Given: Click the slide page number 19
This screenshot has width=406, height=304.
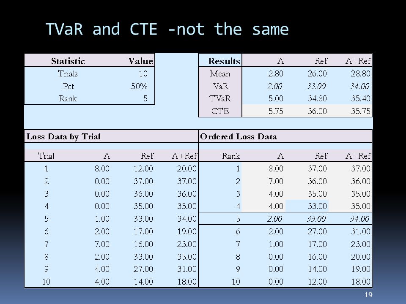Looking at the screenshot, I should (368, 295).
